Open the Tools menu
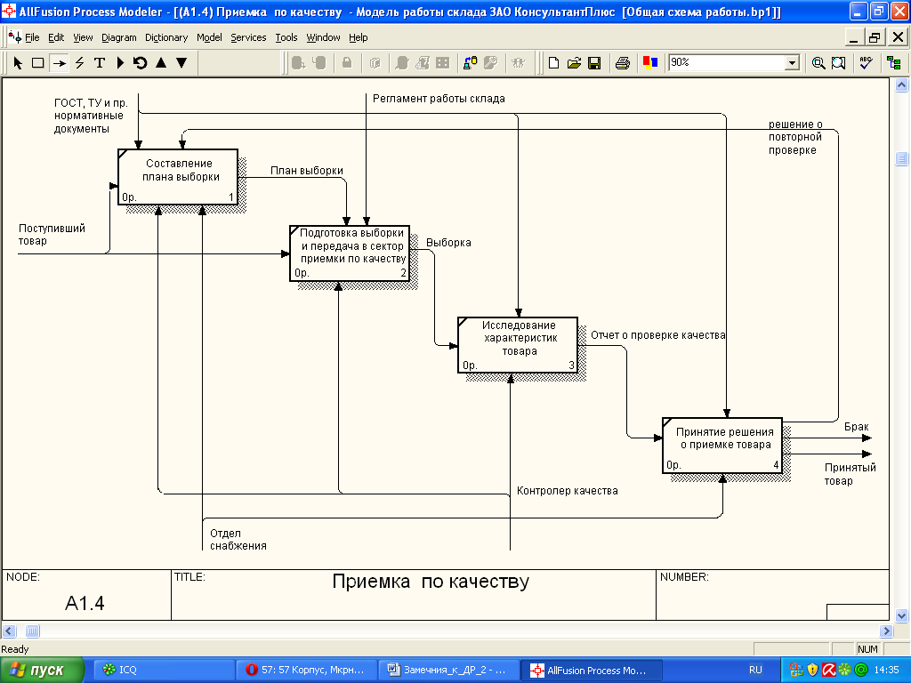The height and width of the screenshot is (683, 911). pyautogui.click(x=286, y=37)
